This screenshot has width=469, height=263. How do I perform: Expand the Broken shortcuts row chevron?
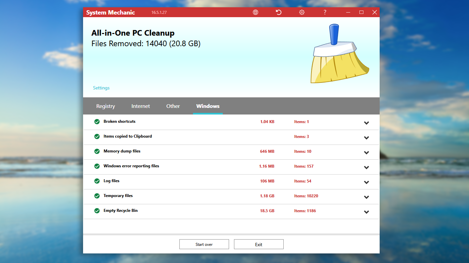tap(366, 123)
